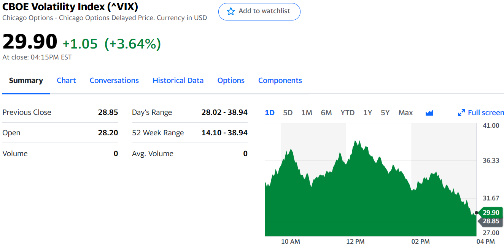Click the 52 Week Range label

tap(158, 133)
